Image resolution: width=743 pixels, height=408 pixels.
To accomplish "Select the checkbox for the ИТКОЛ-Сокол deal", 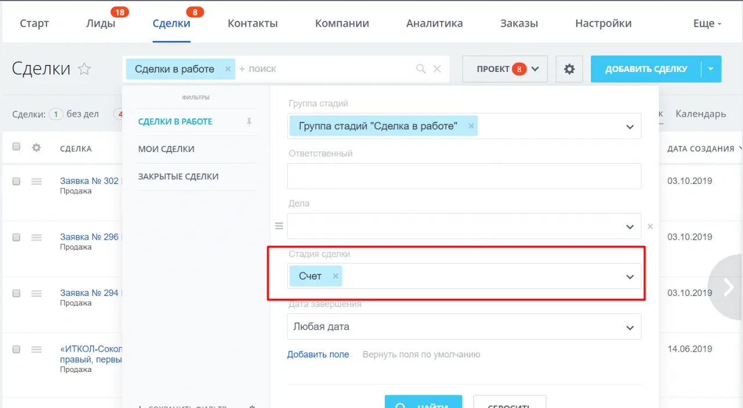I will (x=16, y=349).
